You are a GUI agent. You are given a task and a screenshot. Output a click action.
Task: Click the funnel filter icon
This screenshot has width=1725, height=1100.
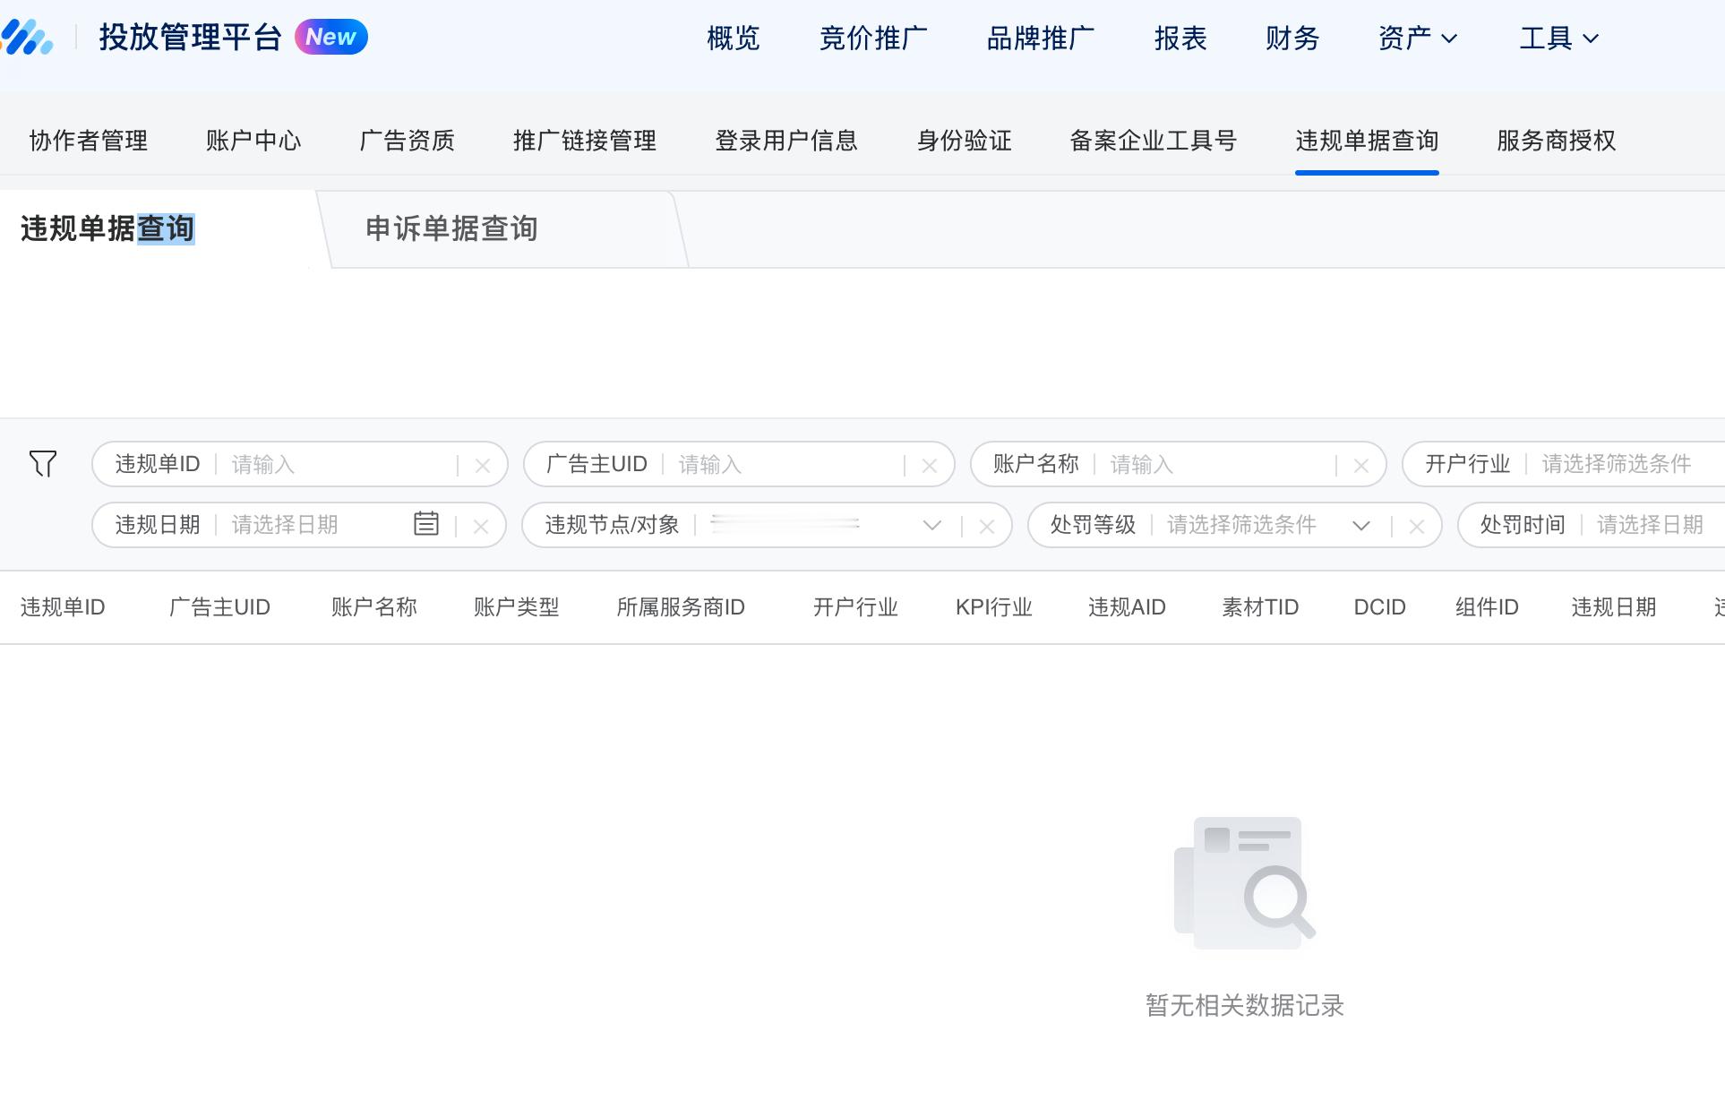click(x=43, y=463)
